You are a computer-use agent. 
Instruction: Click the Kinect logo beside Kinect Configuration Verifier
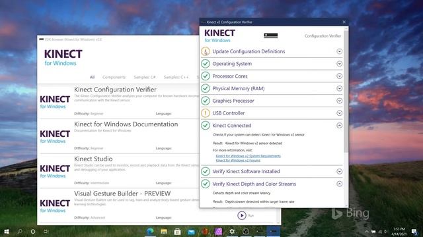55,102
